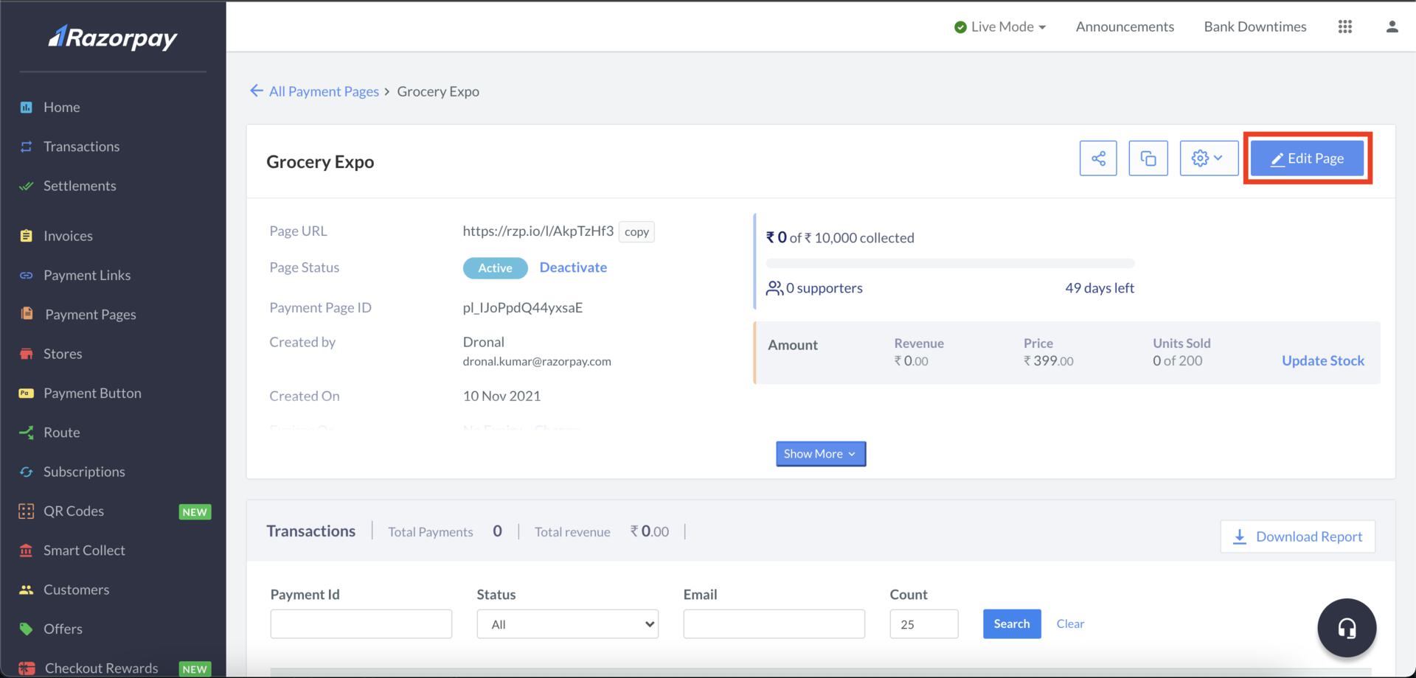Open QR Codes section
The width and height of the screenshot is (1416, 678).
point(74,511)
